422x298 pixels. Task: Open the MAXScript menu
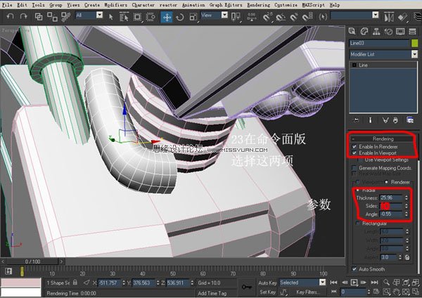[x=313, y=5]
